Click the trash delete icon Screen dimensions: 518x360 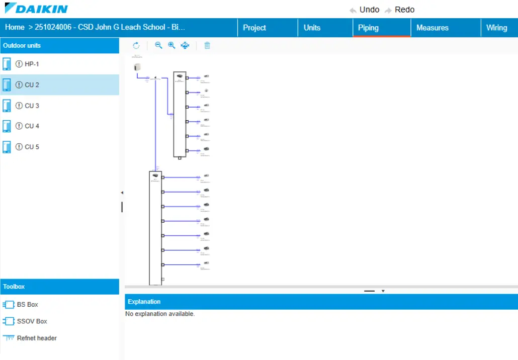tap(207, 46)
